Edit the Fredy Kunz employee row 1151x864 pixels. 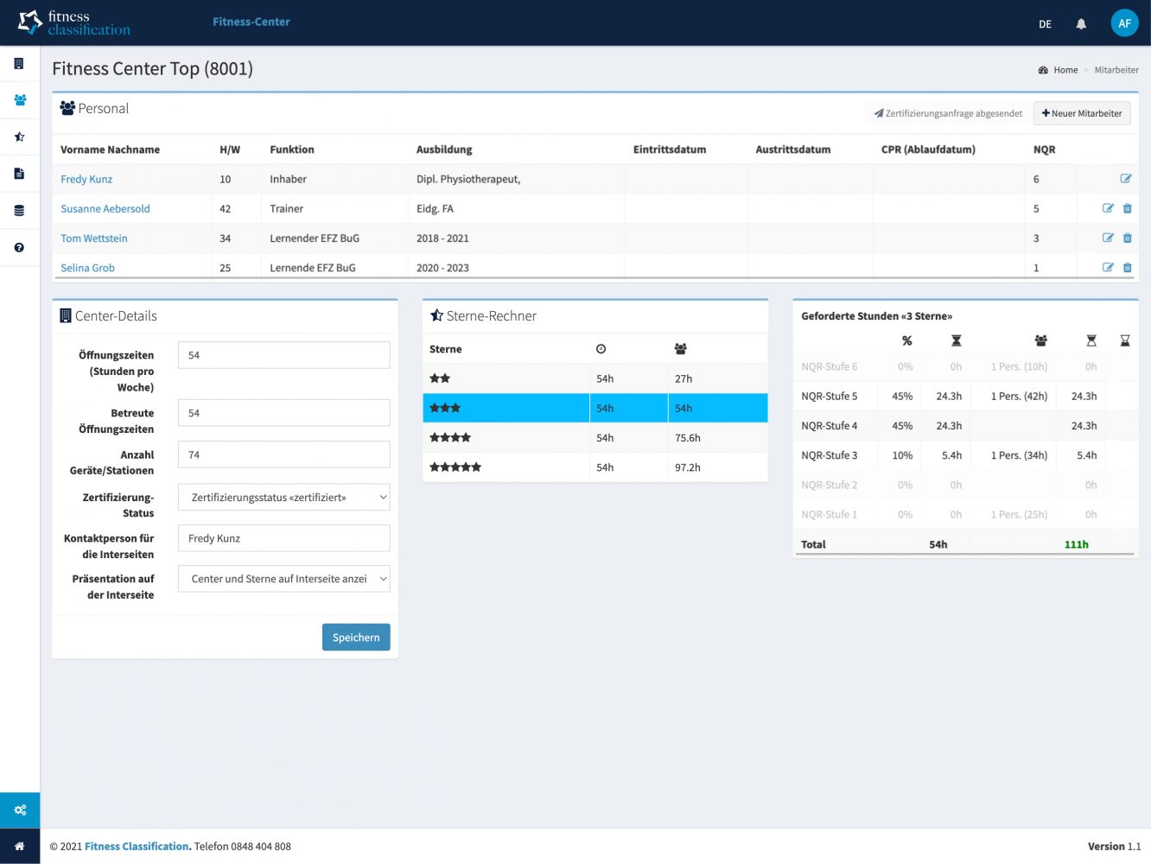pyautogui.click(x=1126, y=179)
